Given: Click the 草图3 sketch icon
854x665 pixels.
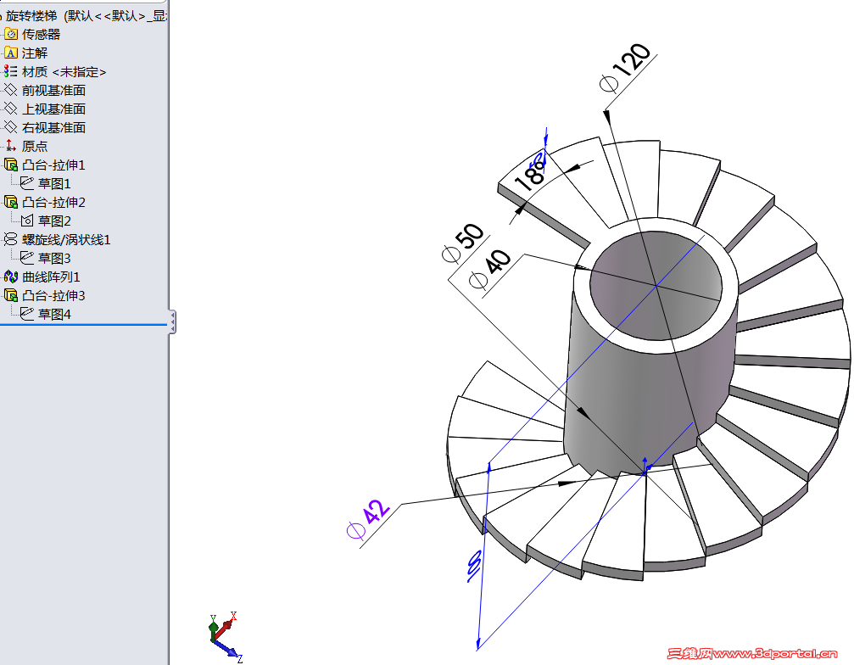Looking at the screenshot, I should [26, 258].
